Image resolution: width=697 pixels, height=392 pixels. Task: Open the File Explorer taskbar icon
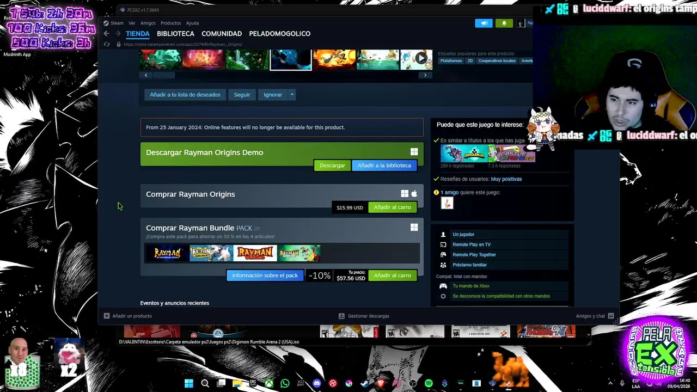click(x=237, y=383)
